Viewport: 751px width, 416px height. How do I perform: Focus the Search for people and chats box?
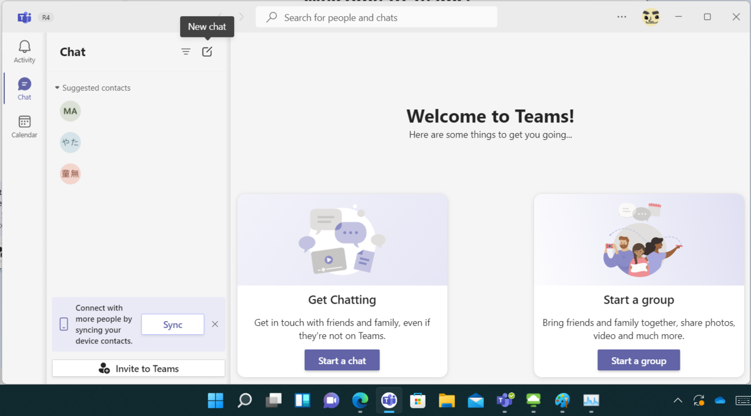[x=377, y=17]
